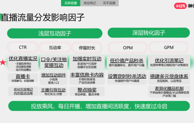The height and width of the screenshot is (123, 194).
Task: Click the text 提升直播转化，提升用户兴趣
Action: 127,65
